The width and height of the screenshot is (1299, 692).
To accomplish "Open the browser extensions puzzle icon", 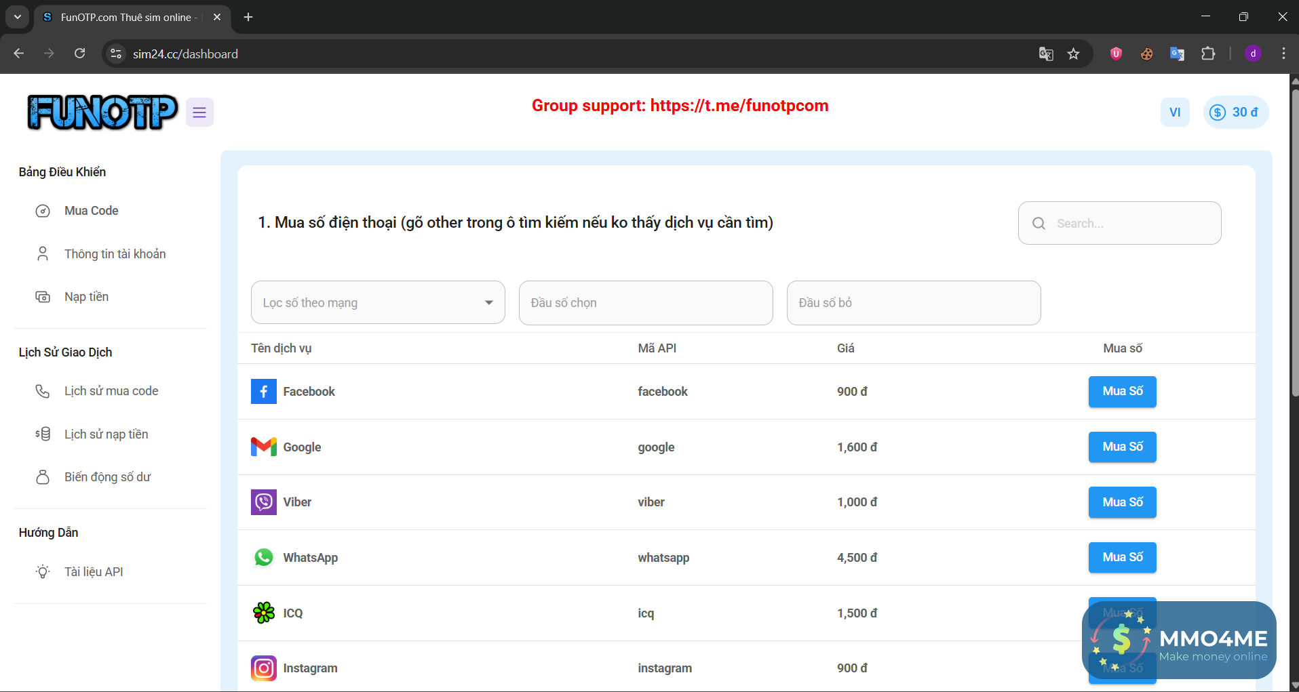I will pyautogui.click(x=1208, y=54).
